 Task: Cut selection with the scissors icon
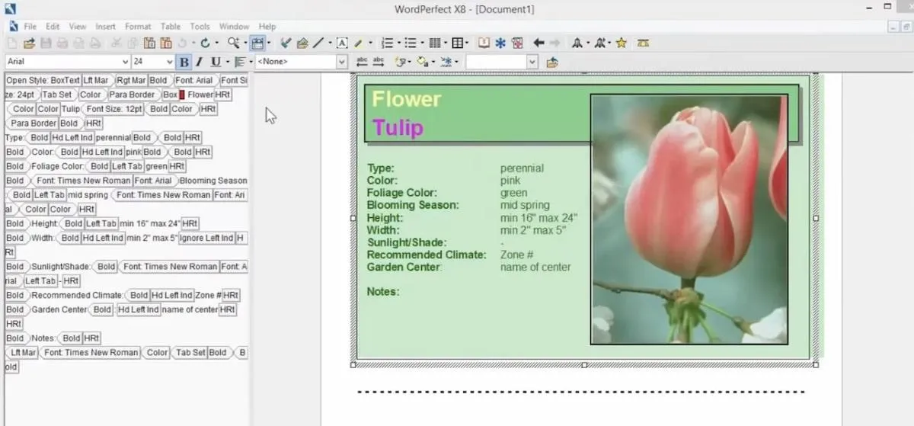pyautogui.click(x=117, y=43)
